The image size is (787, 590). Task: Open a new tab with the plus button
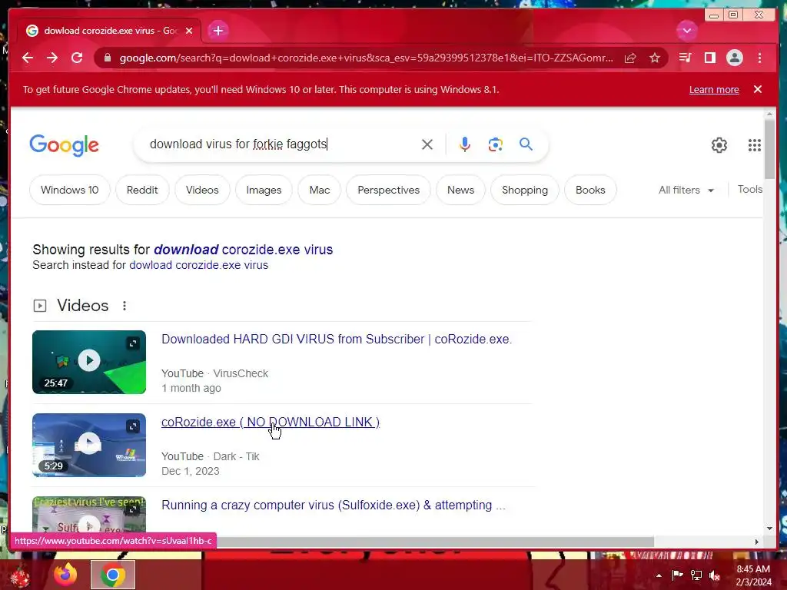click(218, 31)
